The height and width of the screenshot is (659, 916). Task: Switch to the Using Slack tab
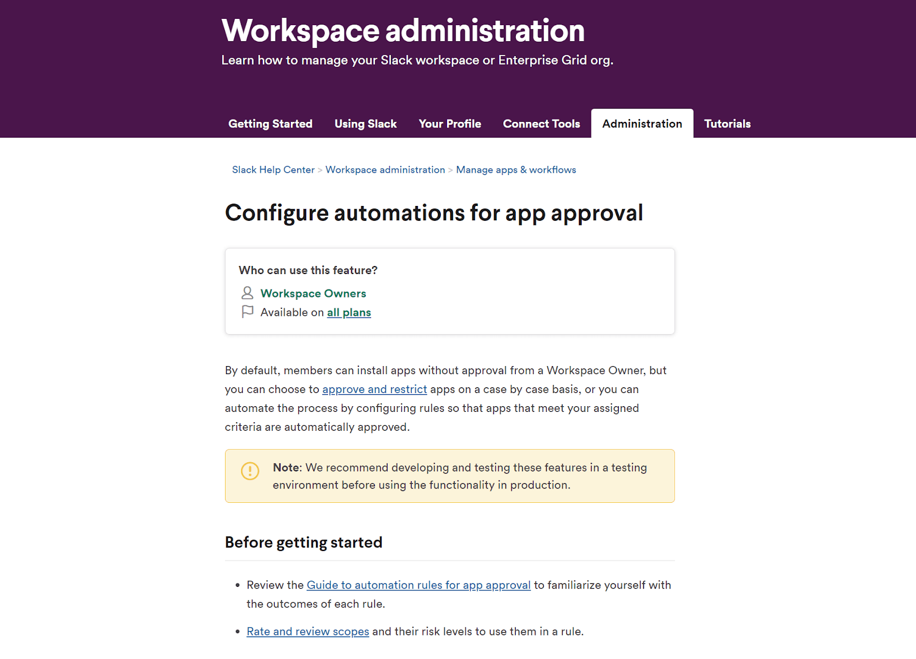point(365,124)
